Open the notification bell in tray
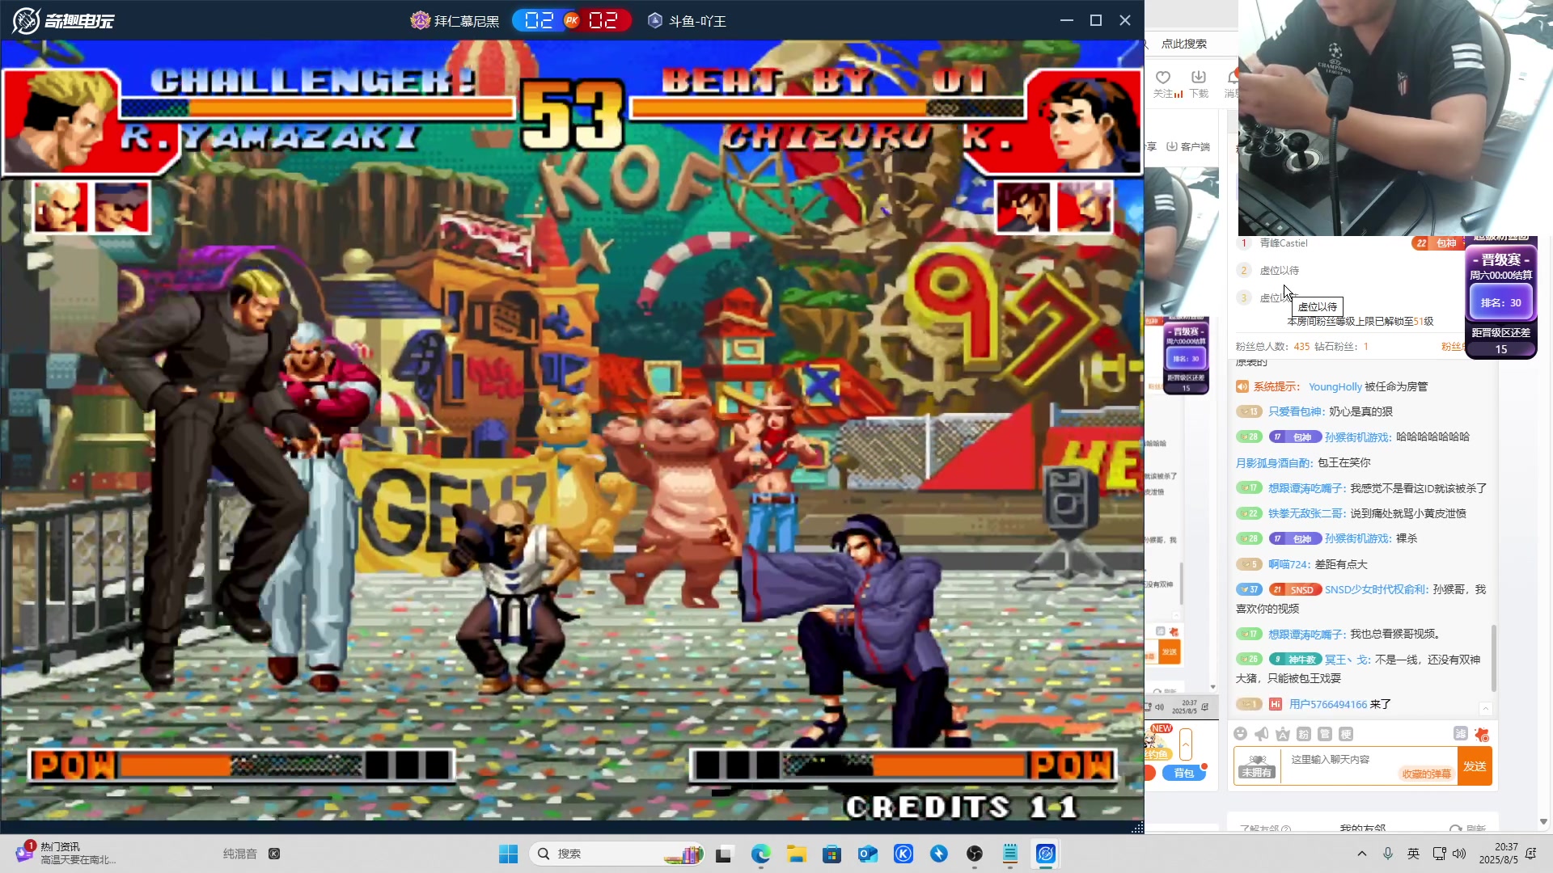 pos(1530,854)
